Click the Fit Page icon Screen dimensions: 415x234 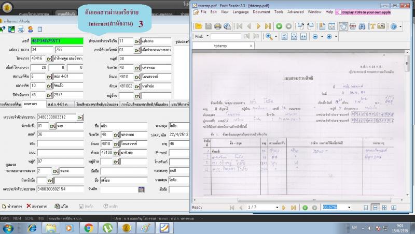294,36
